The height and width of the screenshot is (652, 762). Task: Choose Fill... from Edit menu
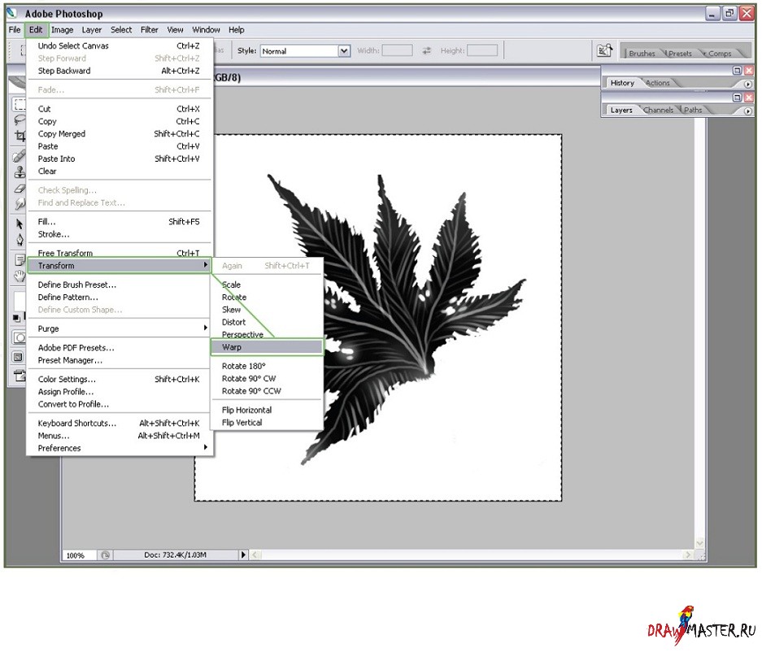pyautogui.click(x=120, y=222)
